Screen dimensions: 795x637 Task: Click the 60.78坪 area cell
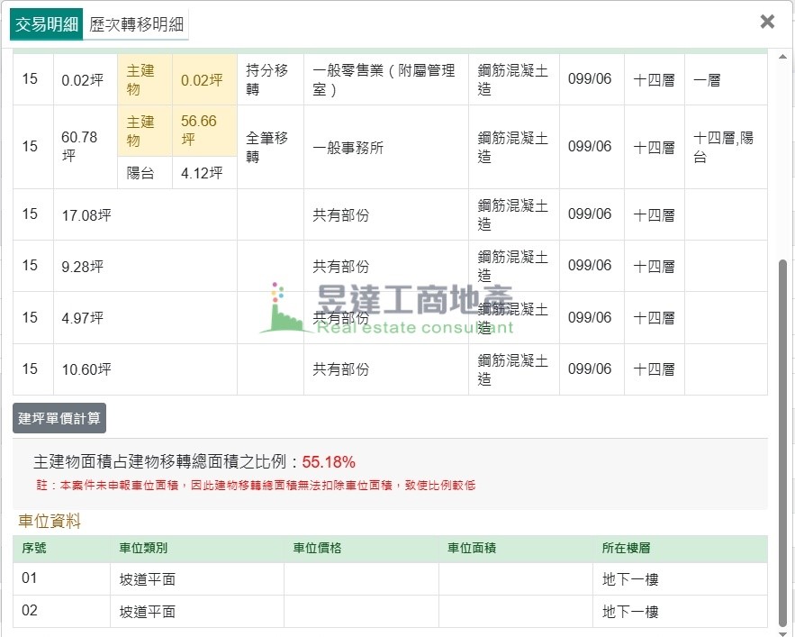79,146
